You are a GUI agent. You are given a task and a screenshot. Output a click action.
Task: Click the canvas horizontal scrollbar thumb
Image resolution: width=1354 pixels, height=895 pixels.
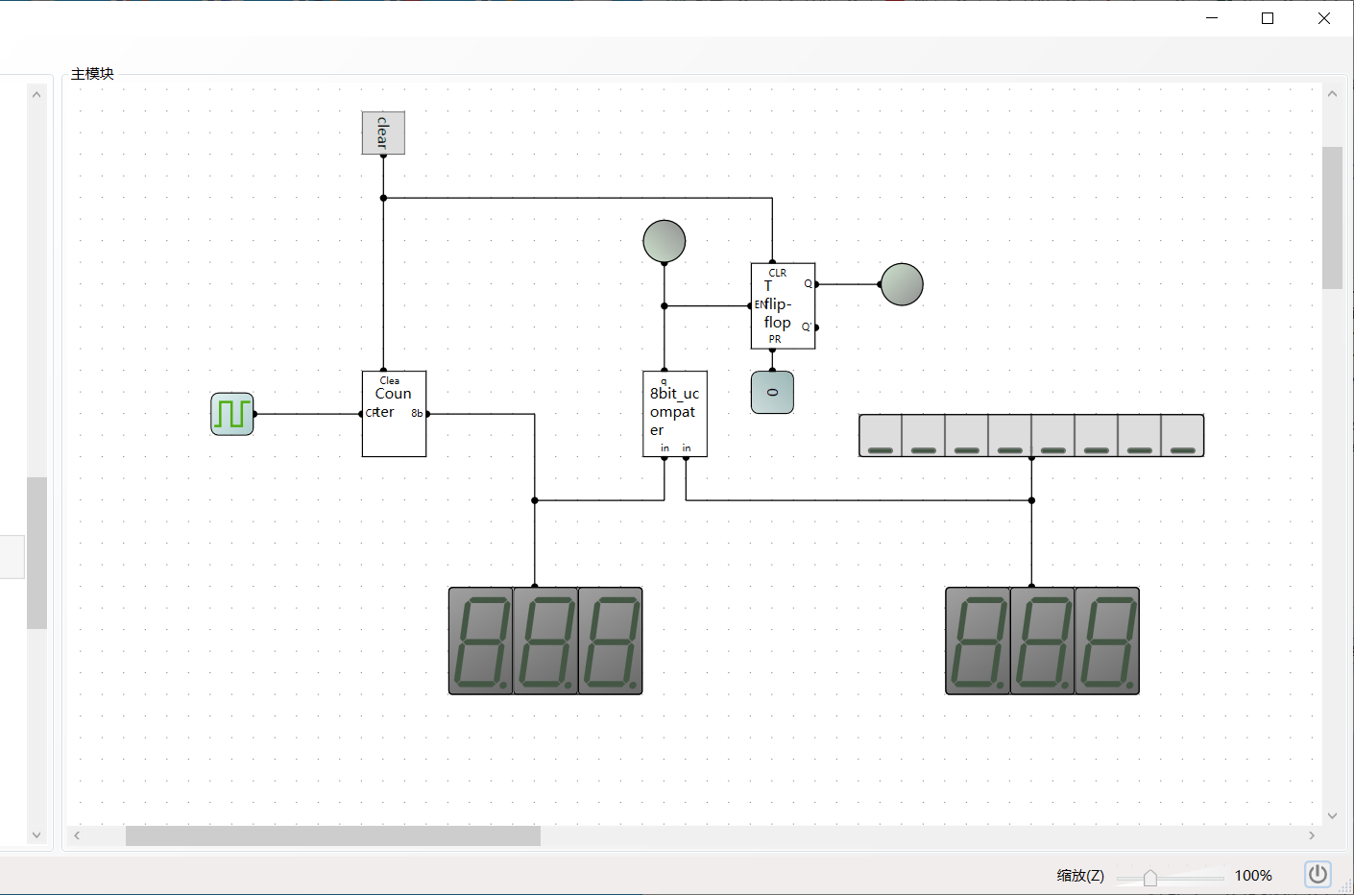click(x=333, y=835)
